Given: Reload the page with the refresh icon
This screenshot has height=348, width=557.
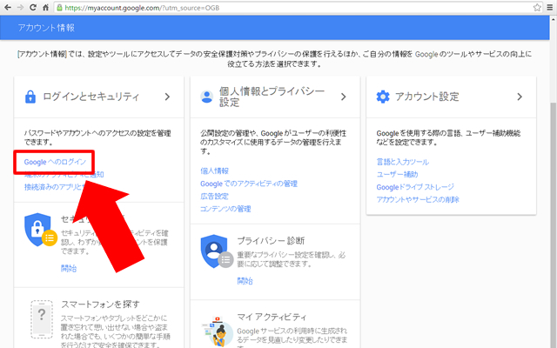Looking at the screenshot, I should (x=33, y=8).
